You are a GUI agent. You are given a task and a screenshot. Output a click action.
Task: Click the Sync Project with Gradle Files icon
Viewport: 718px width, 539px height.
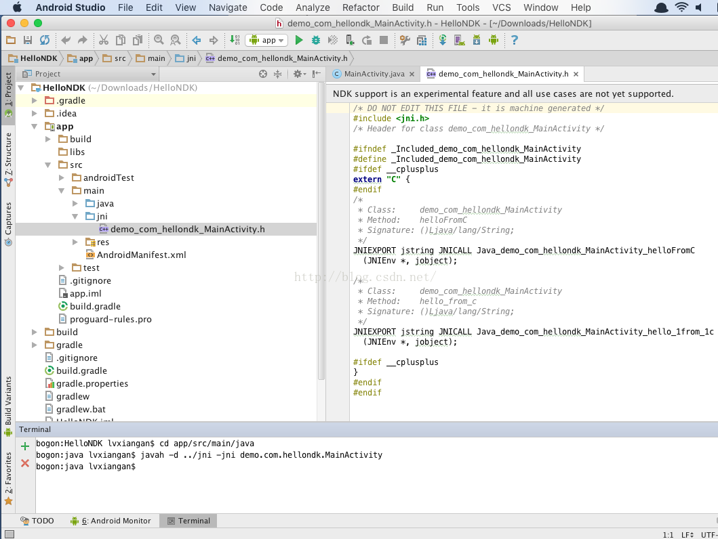coord(443,40)
